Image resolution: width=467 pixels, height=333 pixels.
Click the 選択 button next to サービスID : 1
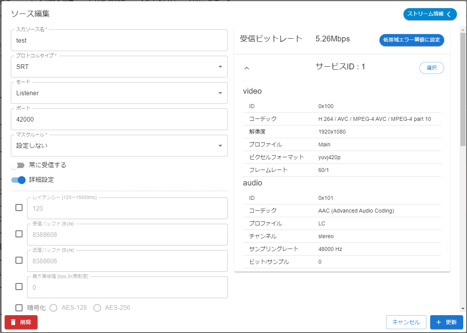[x=431, y=68]
